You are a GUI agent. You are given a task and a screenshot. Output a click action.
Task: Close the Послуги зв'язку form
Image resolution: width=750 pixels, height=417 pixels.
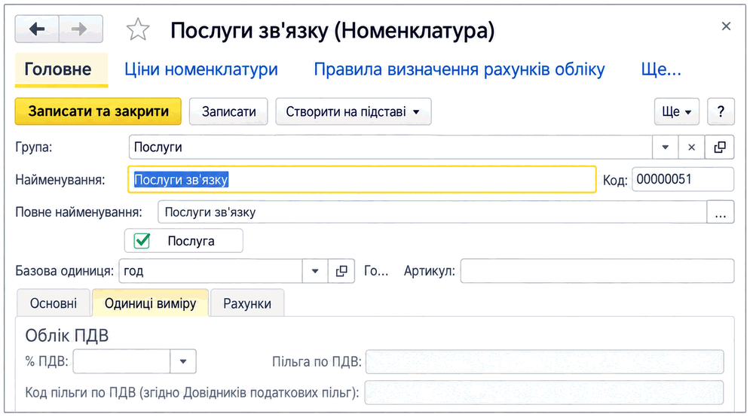click(x=726, y=26)
